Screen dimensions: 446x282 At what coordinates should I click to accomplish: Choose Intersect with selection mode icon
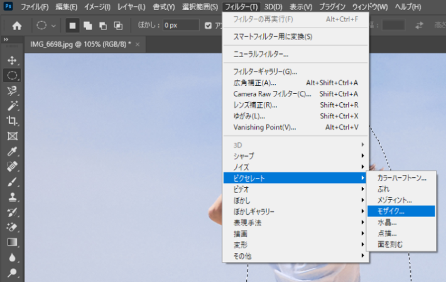pos(118,26)
